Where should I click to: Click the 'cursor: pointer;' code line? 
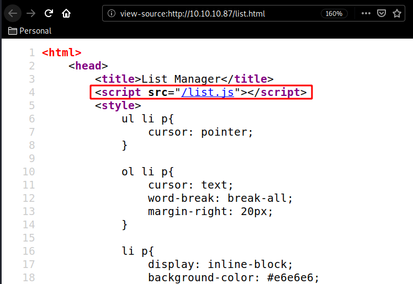(200, 132)
